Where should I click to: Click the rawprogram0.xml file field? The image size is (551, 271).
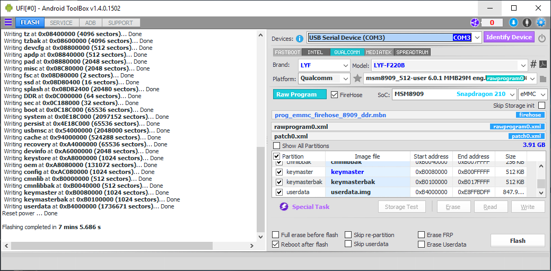[409, 127]
